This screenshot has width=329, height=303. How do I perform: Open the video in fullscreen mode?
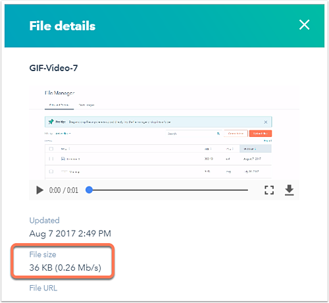coord(269,190)
